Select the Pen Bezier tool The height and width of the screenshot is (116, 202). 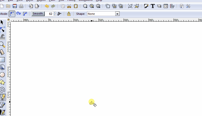[2, 105]
